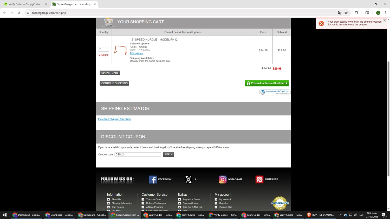Screen dimensions: 390x219
Task: Open Returns/Exchanges footer link
Action: click(156, 203)
